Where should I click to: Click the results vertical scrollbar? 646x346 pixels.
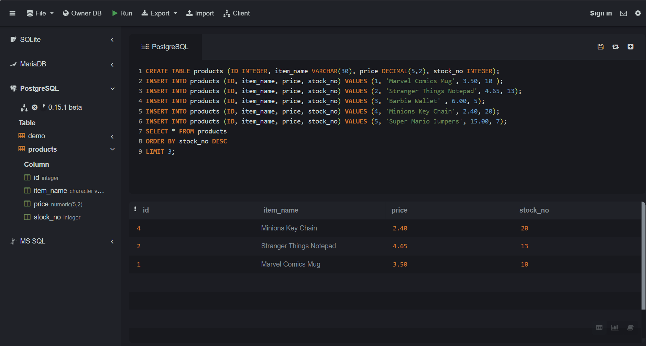pyautogui.click(x=643, y=256)
